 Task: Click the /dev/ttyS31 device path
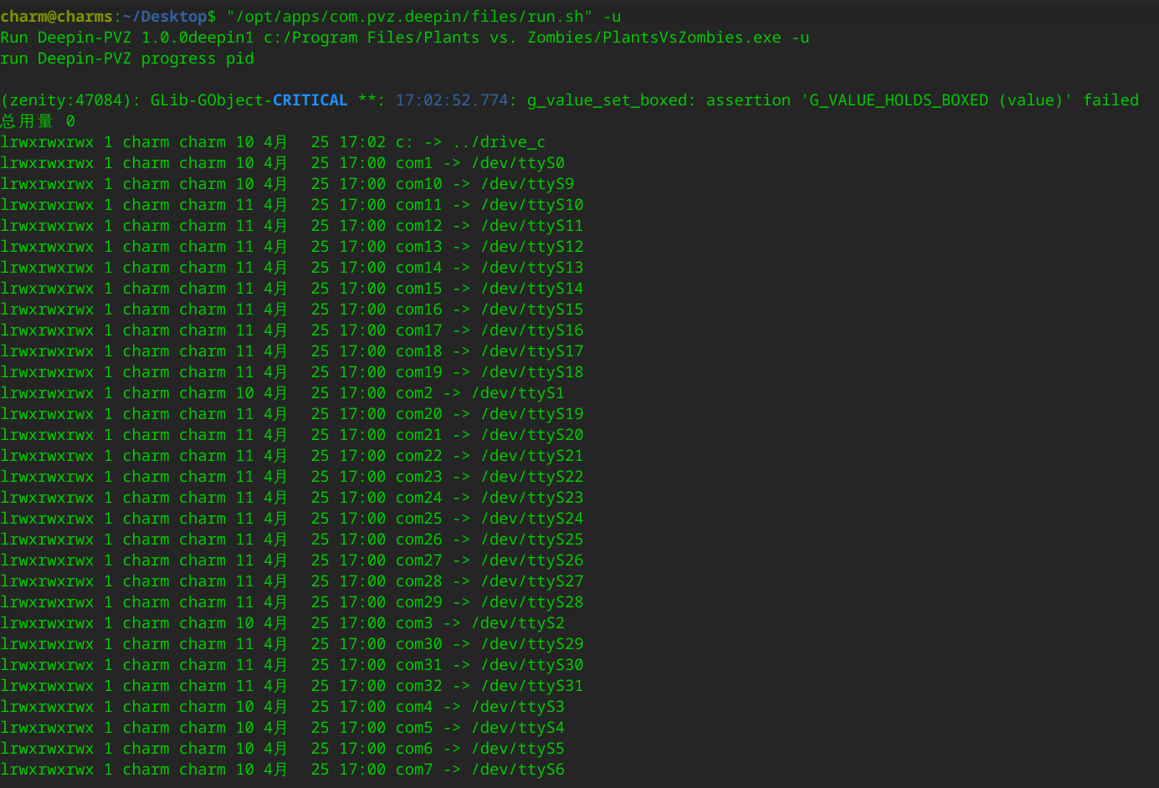[531, 686]
